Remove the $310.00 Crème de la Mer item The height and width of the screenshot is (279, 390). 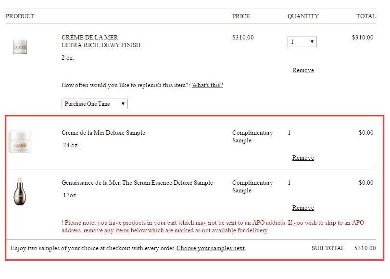[x=303, y=70]
